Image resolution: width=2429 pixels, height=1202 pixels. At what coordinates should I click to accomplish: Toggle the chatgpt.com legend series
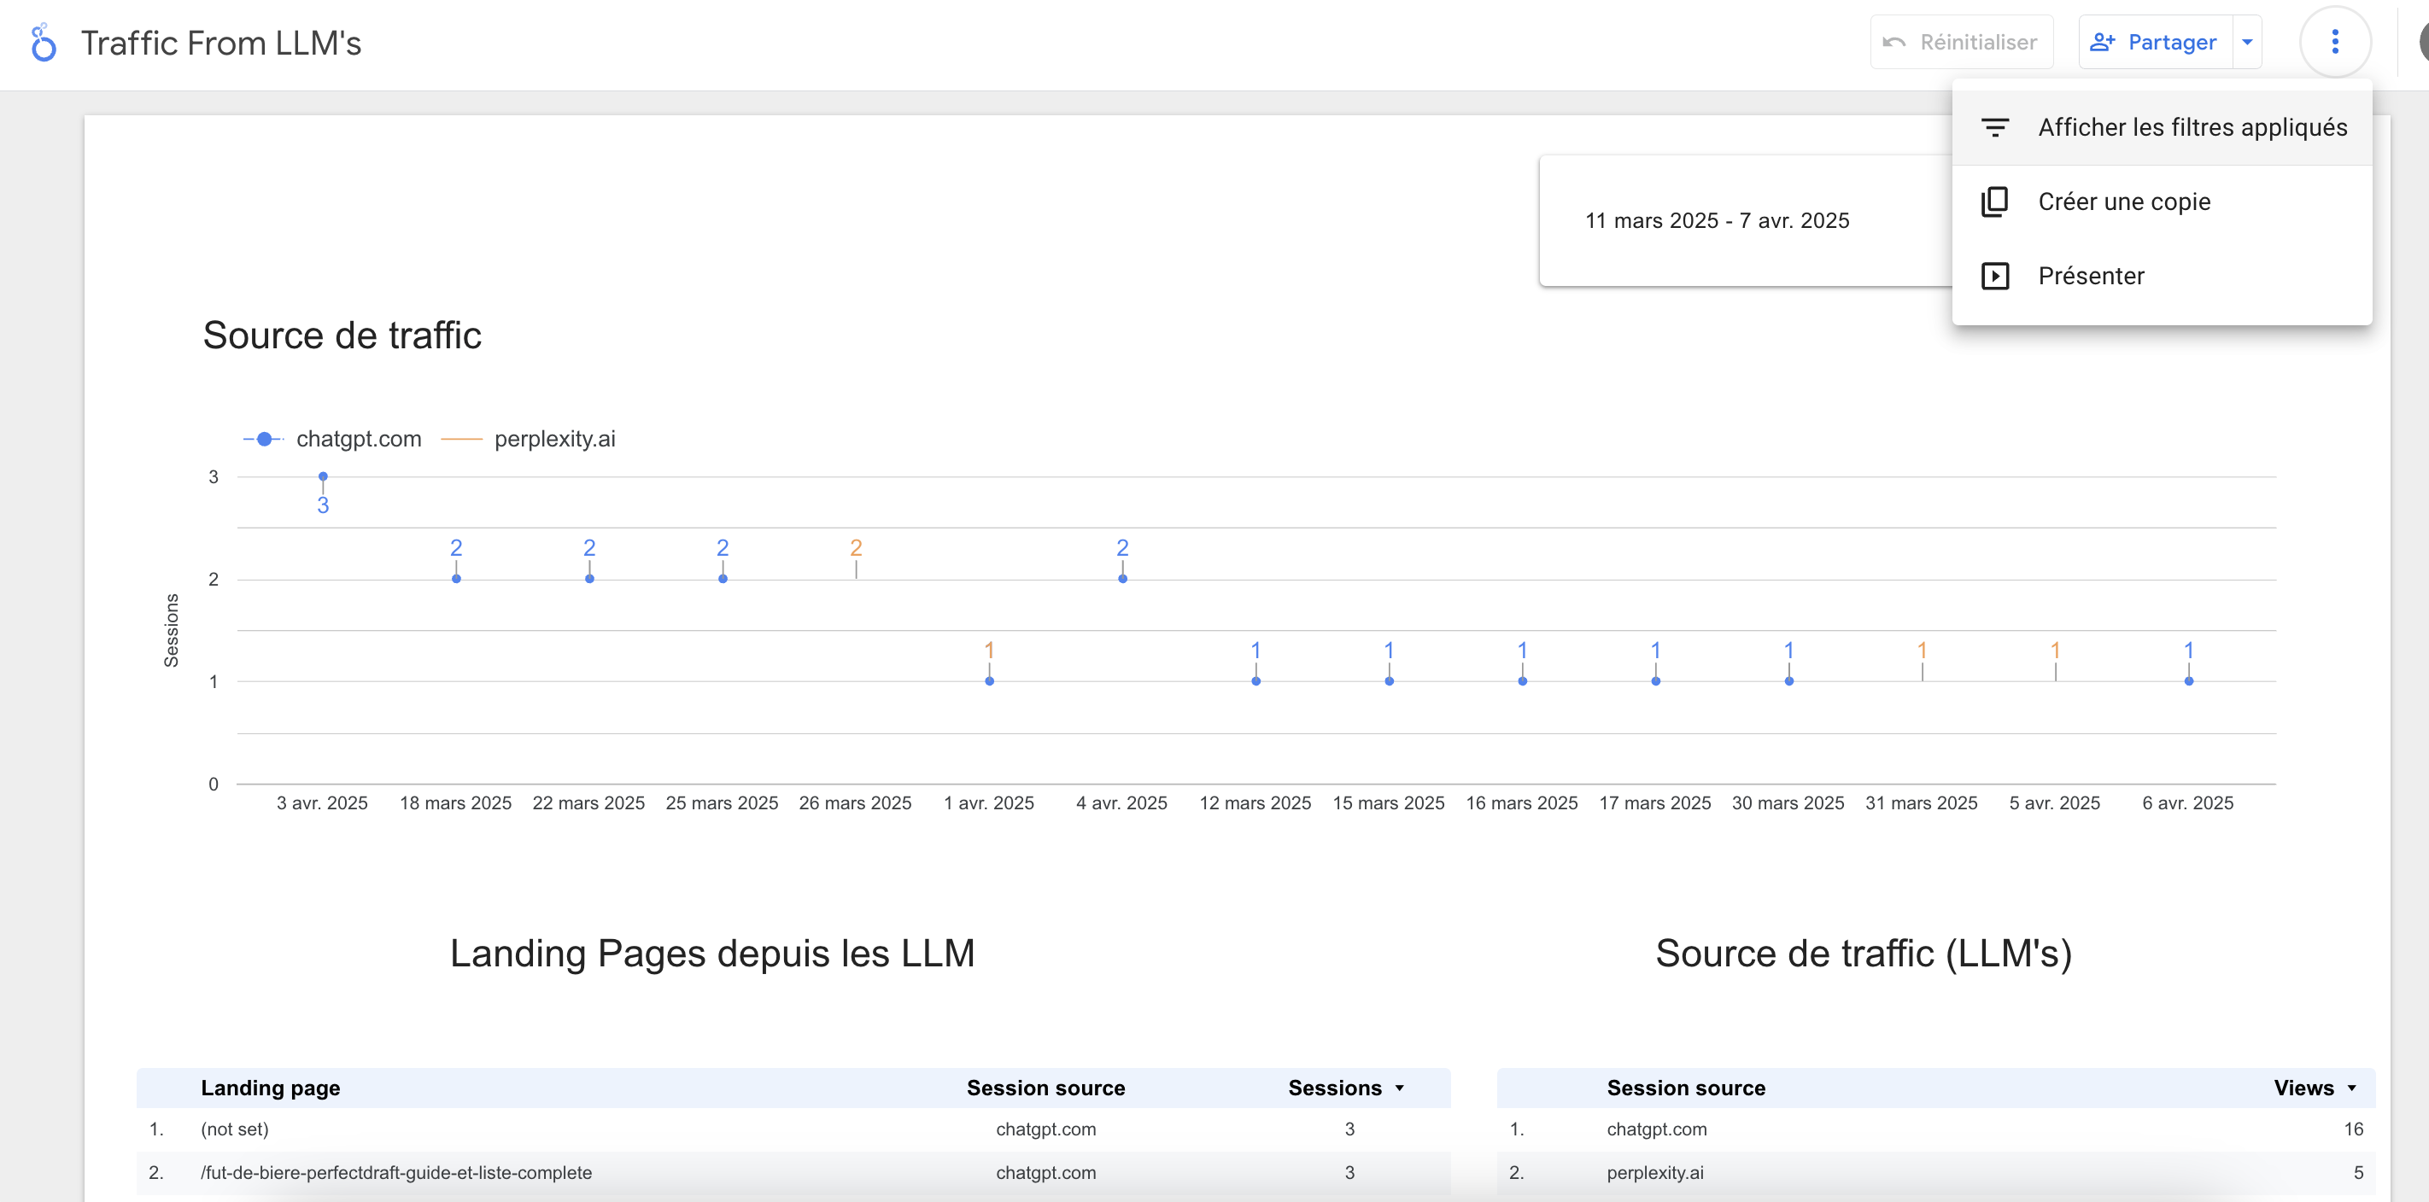point(332,440)
